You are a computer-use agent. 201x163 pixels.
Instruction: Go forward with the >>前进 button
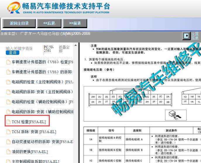coord(75,23)
